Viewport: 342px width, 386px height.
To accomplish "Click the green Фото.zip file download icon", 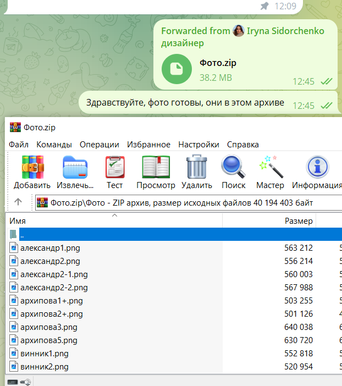I will [x=176, y=69].
